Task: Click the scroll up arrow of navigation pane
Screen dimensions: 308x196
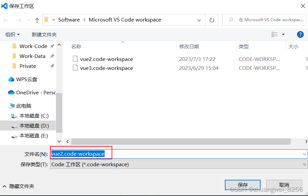Action: point(59,45)
